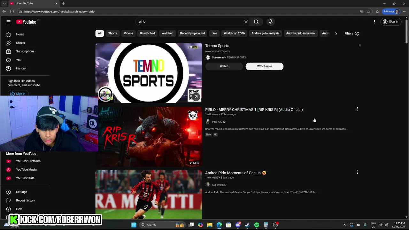Open options menu for PIRLO MERRY CHRISTMAS video

357,109
